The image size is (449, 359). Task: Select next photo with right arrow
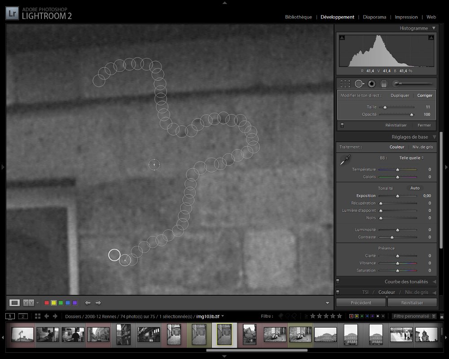pyautogui.click(x=98, y=302)
